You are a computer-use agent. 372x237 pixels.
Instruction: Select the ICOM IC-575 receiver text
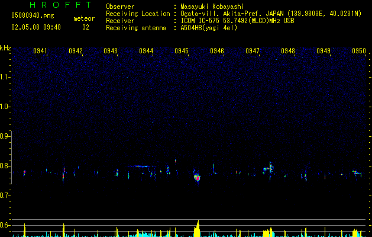coord(237,21)
